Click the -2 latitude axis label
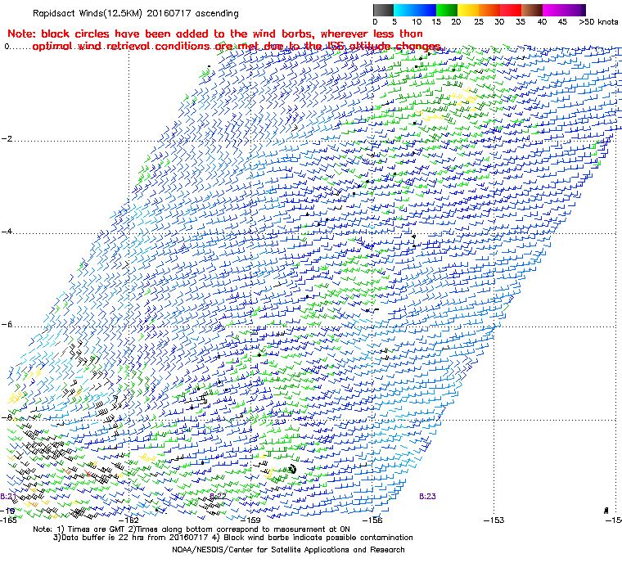 pos(7,139)
